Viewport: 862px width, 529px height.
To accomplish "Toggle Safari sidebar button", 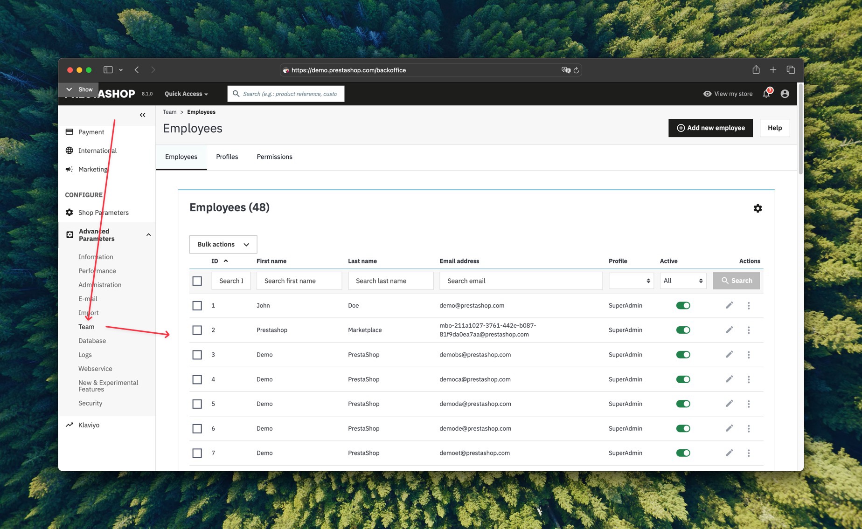I will 108,69.
